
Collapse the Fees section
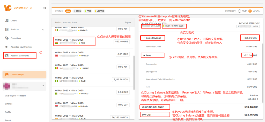[x=144, y=55]
